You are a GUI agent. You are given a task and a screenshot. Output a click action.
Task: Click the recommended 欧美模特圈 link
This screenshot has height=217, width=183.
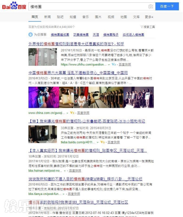(81, 35)
